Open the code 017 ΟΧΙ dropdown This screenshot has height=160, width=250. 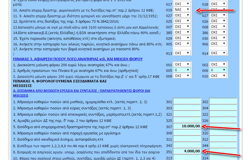[x=182, y=4]
